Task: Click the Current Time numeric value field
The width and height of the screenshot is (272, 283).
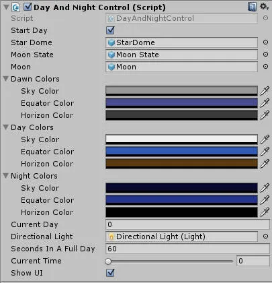Action: [x=253, y=261]
